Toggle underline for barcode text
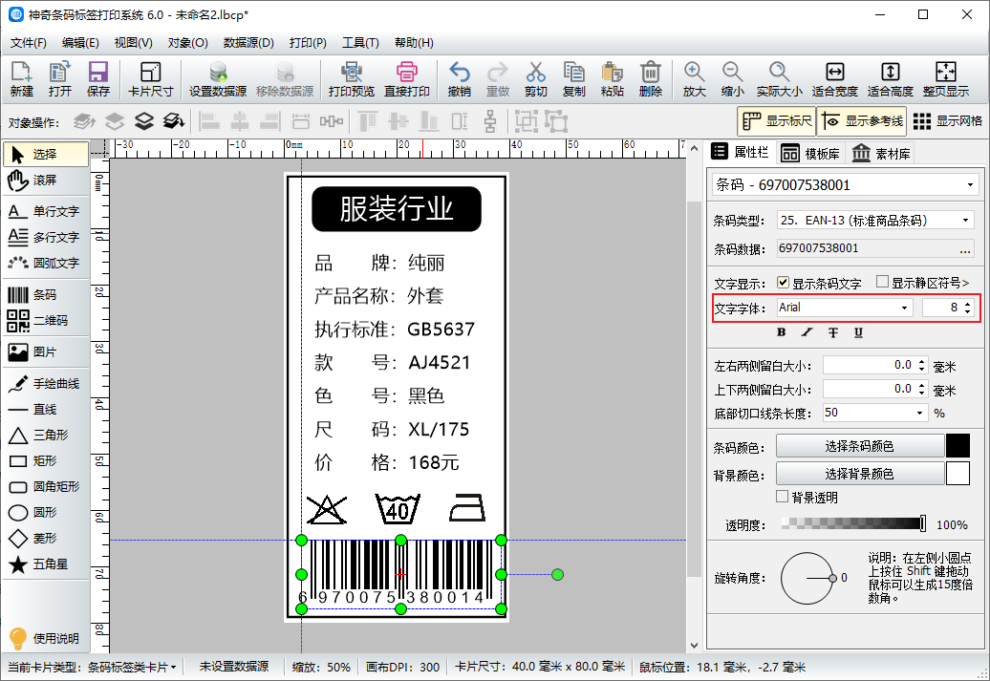The height and width of the screenshot is (681, 990). pos(859,332)
